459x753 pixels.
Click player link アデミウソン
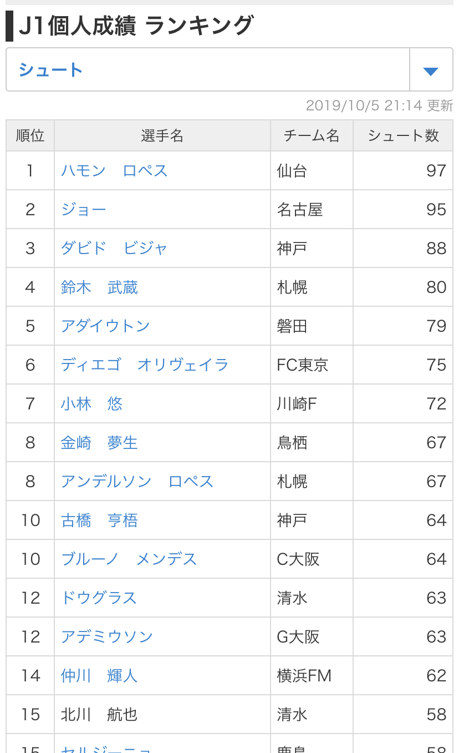click(107, 637)
